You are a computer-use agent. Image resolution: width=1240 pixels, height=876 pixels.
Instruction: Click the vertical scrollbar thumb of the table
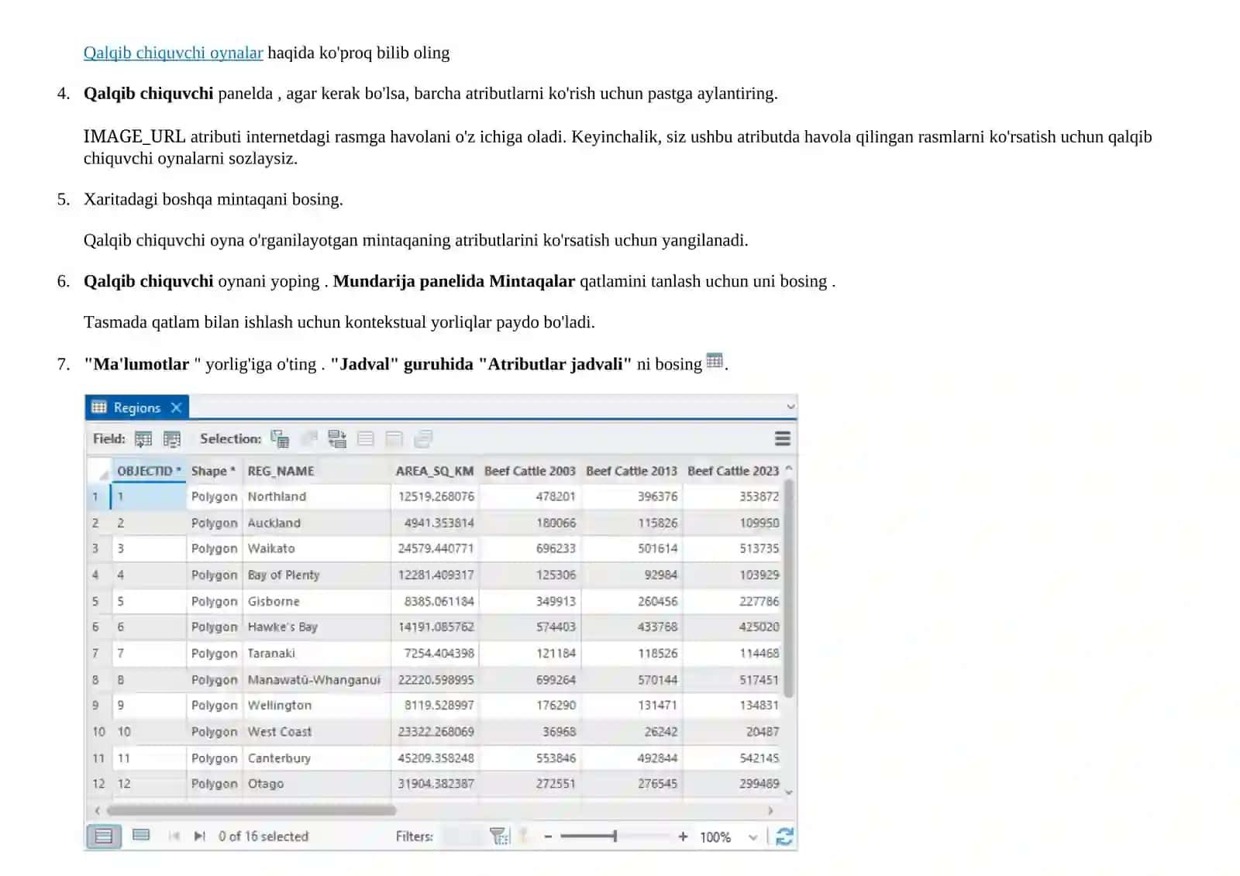pyautogui.click(x=789, y=589)
